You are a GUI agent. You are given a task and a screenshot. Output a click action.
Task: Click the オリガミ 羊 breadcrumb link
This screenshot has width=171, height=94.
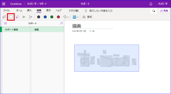tap(32, 4)
